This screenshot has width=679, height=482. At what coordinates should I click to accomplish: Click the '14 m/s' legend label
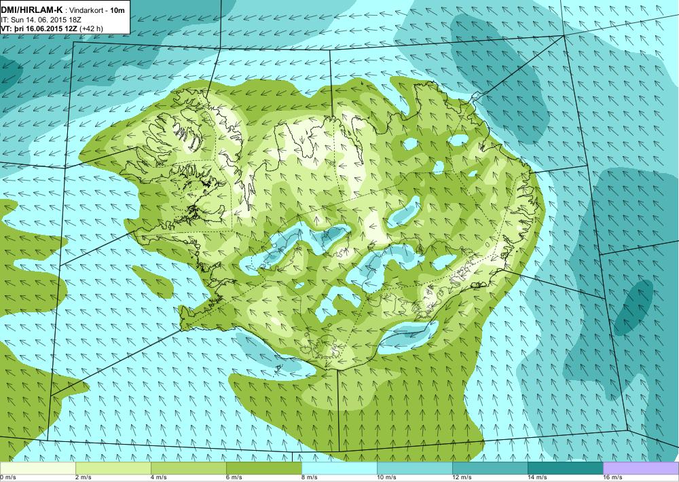tap(537, 478)
